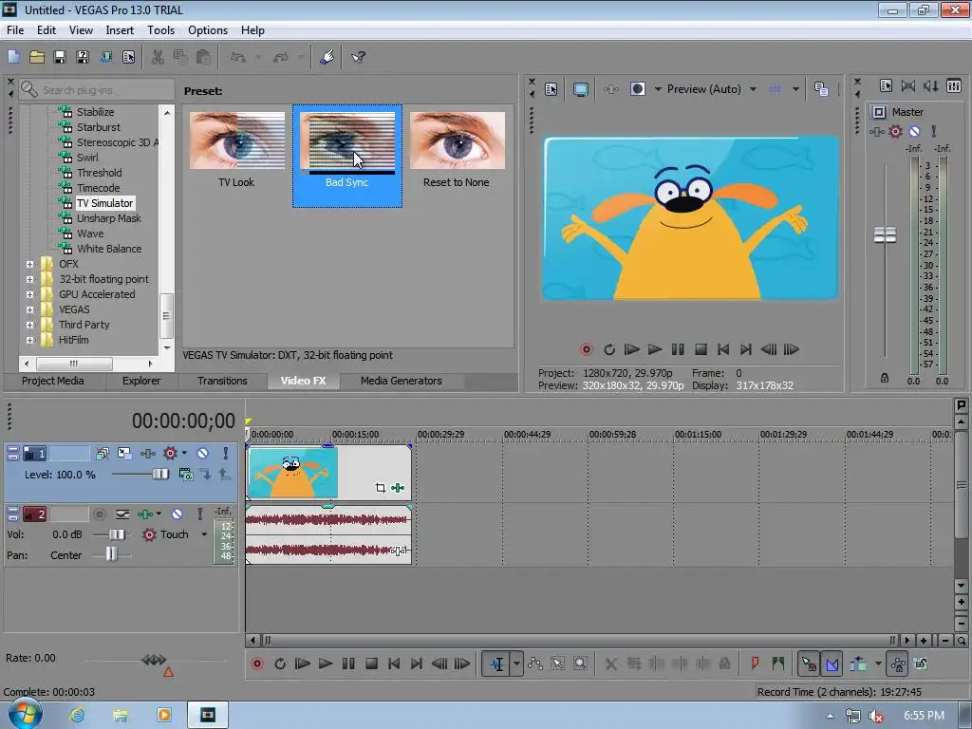972x729 pixels.
Task: Click the Save disk toolbar icon
Action: [x=60, y=57]
